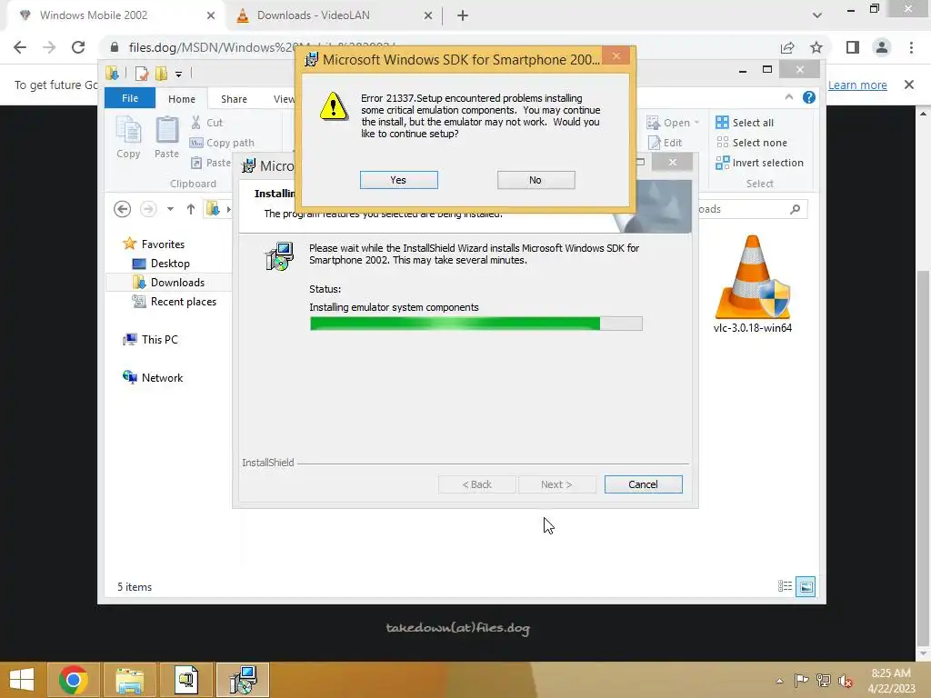Click Cancel in the InstallShield wizard

click(x=643, y=484)
